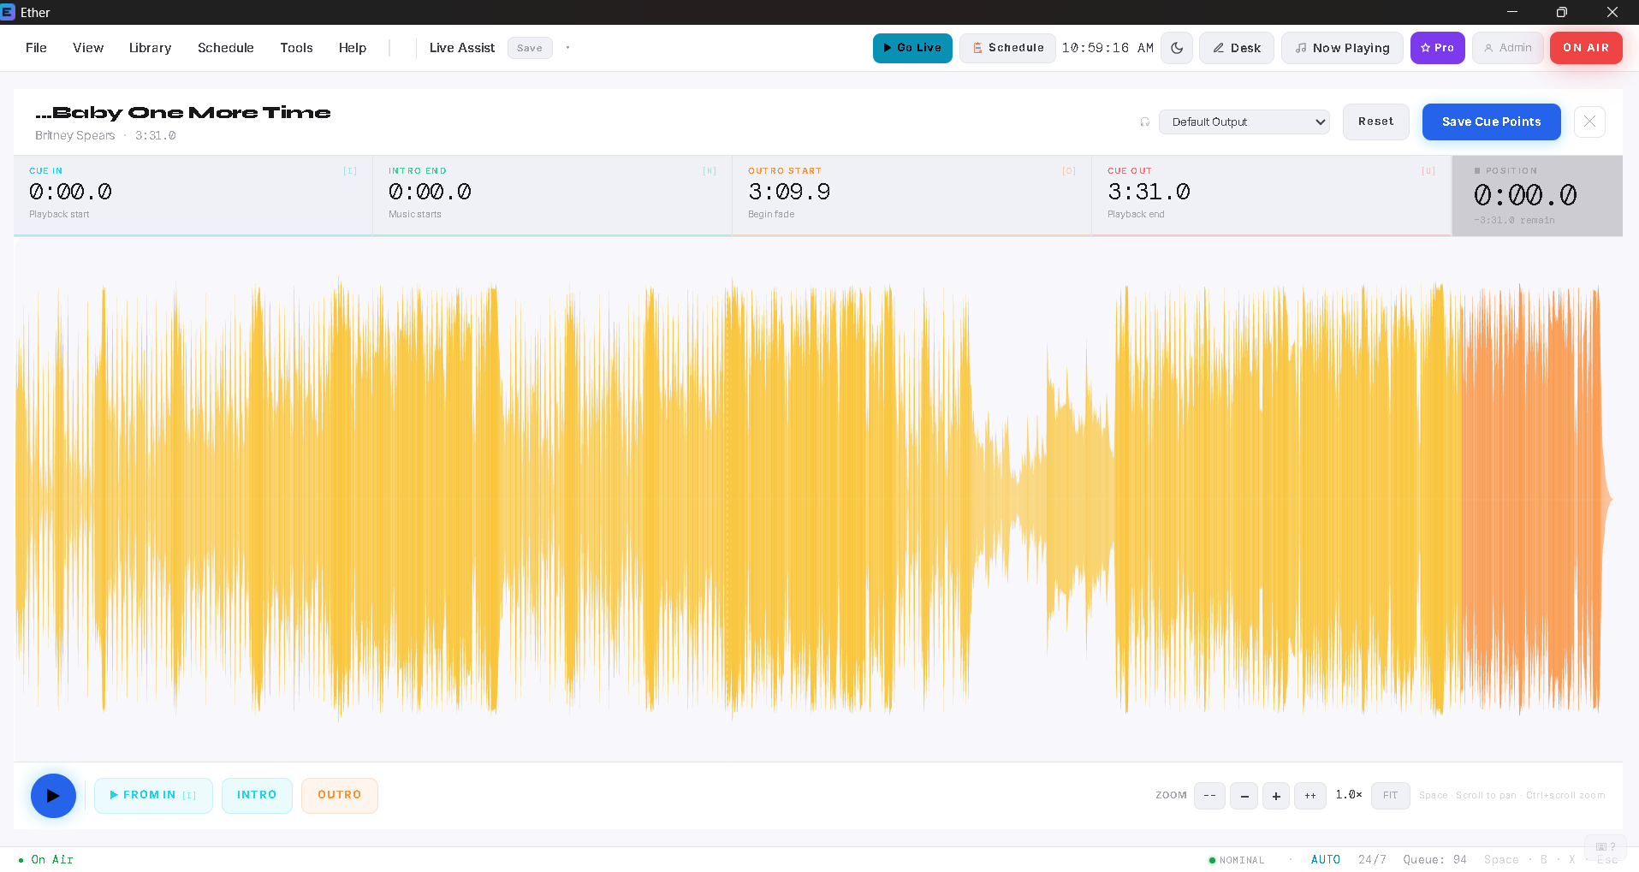Image resolution: width=1639 pixels, height=872 pixels.
Task: Click the purple Pro badge
Action: tap(1438, 48)
